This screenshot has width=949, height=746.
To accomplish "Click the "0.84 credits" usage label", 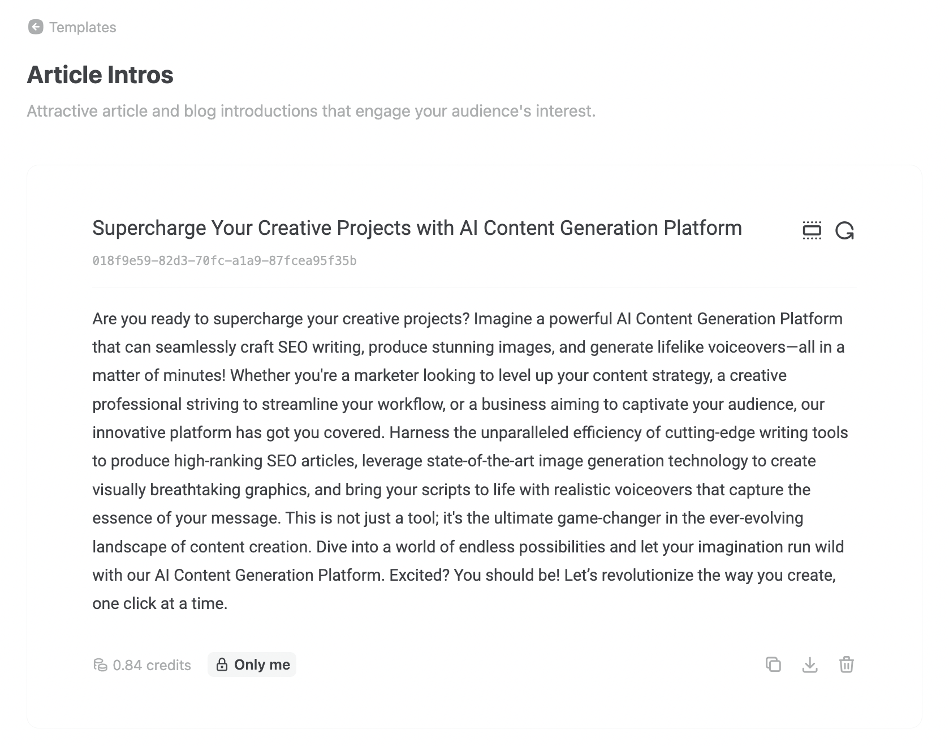I will pyautogui.click(x=152, y=664).
